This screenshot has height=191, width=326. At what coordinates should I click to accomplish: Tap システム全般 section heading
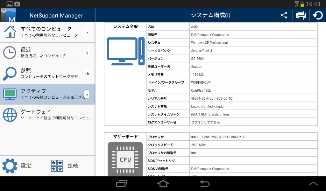coord(125,26)
